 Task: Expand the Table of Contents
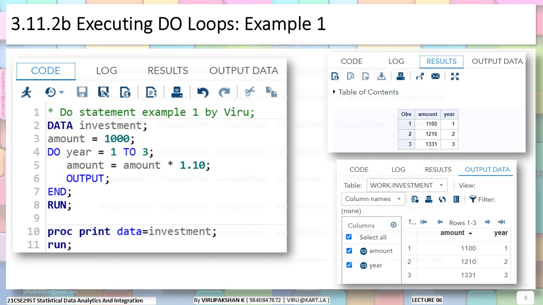[x=366, y=92]
